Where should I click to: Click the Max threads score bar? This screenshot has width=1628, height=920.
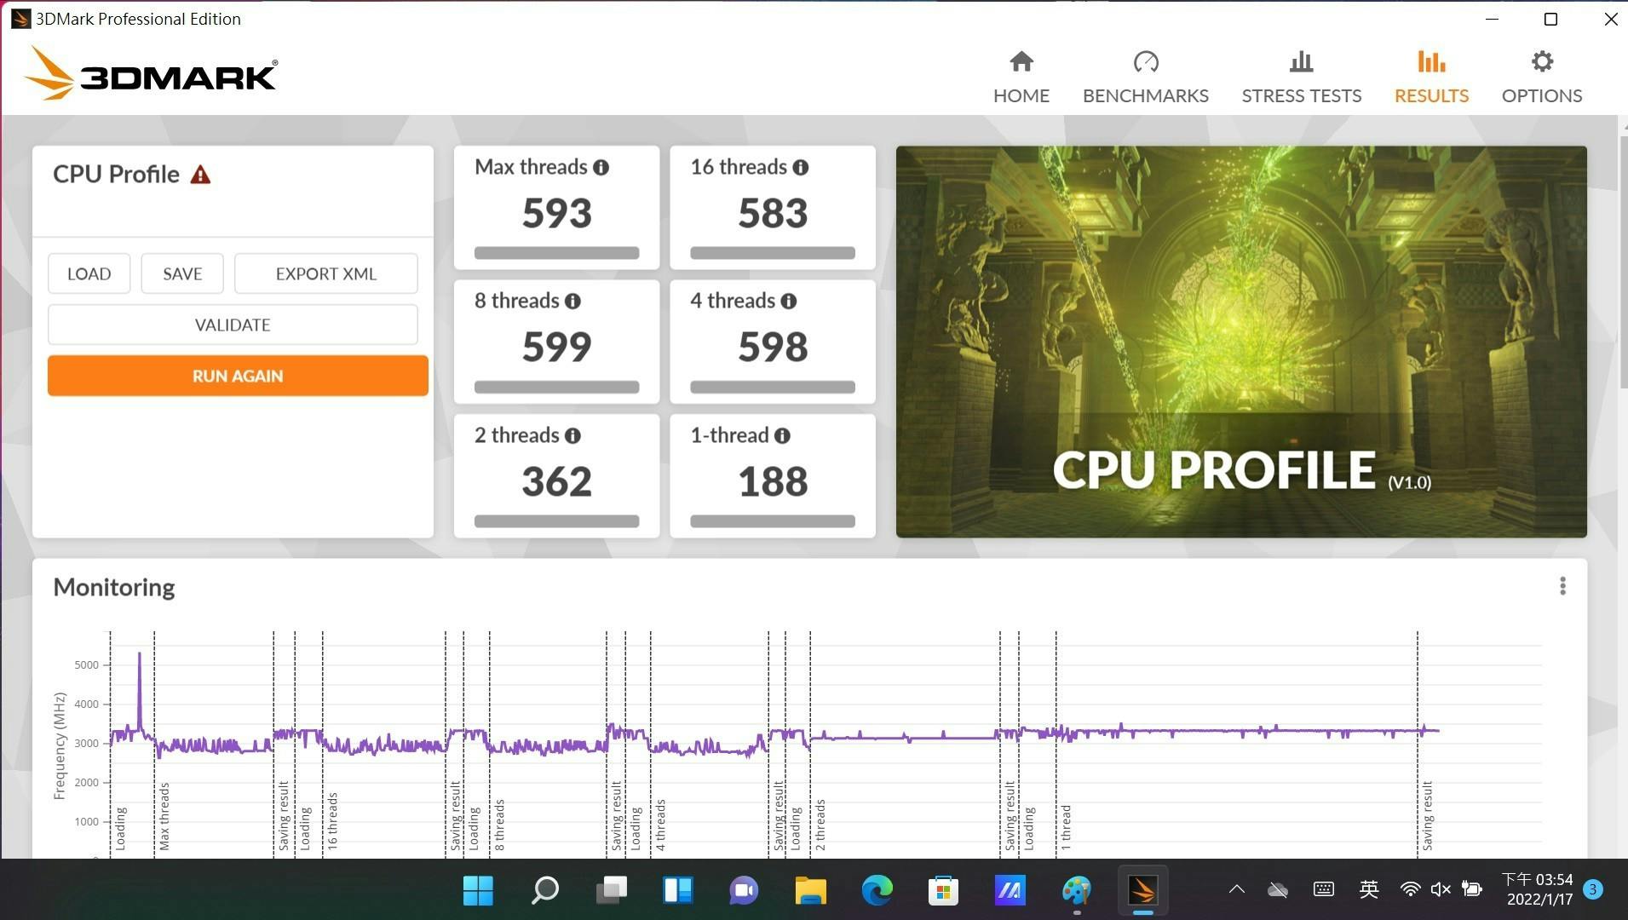556,253
